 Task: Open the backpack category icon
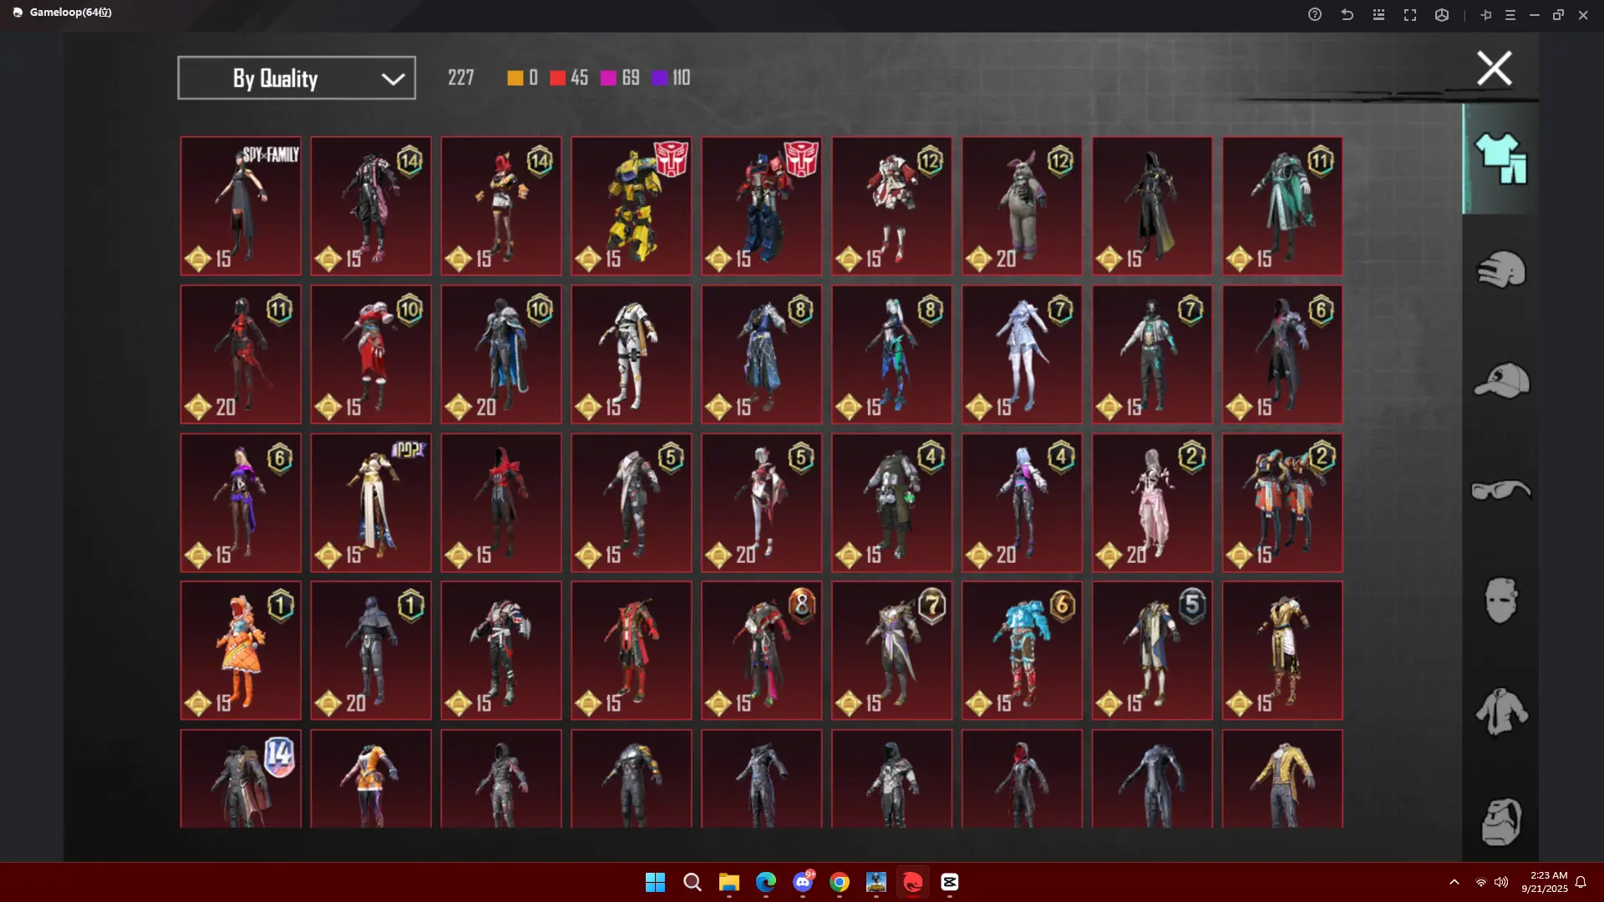click(1500, 822)
